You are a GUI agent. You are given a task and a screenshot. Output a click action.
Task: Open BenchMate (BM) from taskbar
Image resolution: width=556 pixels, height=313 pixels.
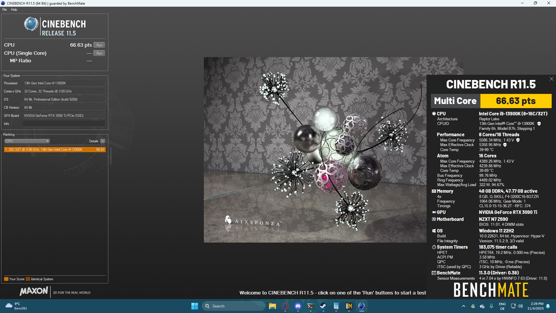[349, 306]
